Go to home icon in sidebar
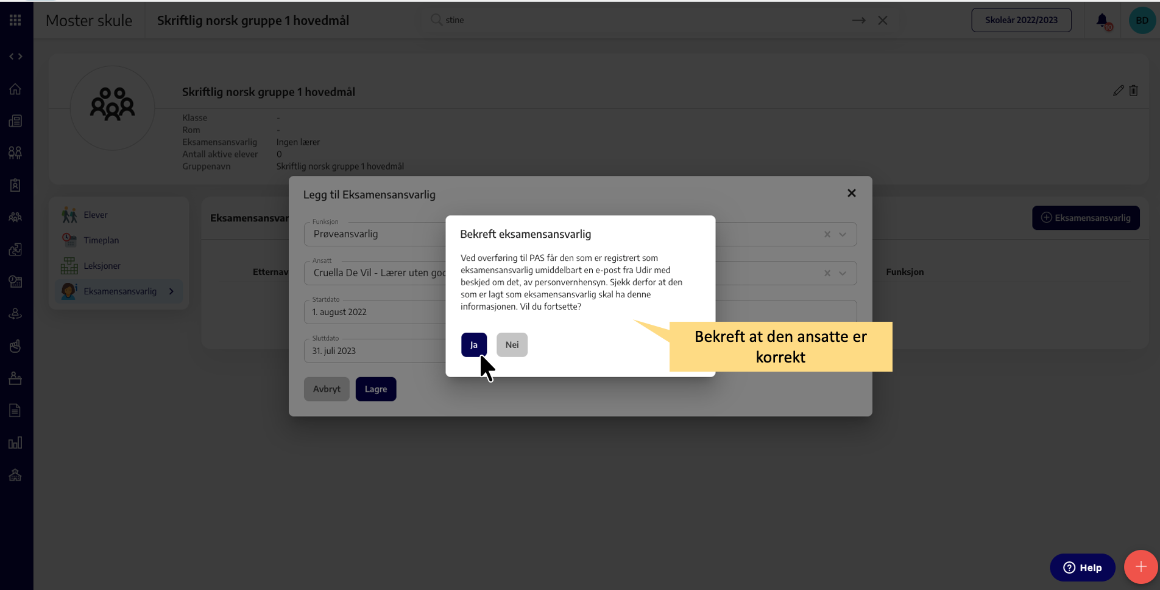The image size is (1160, 590). click(x=15, y=89)
